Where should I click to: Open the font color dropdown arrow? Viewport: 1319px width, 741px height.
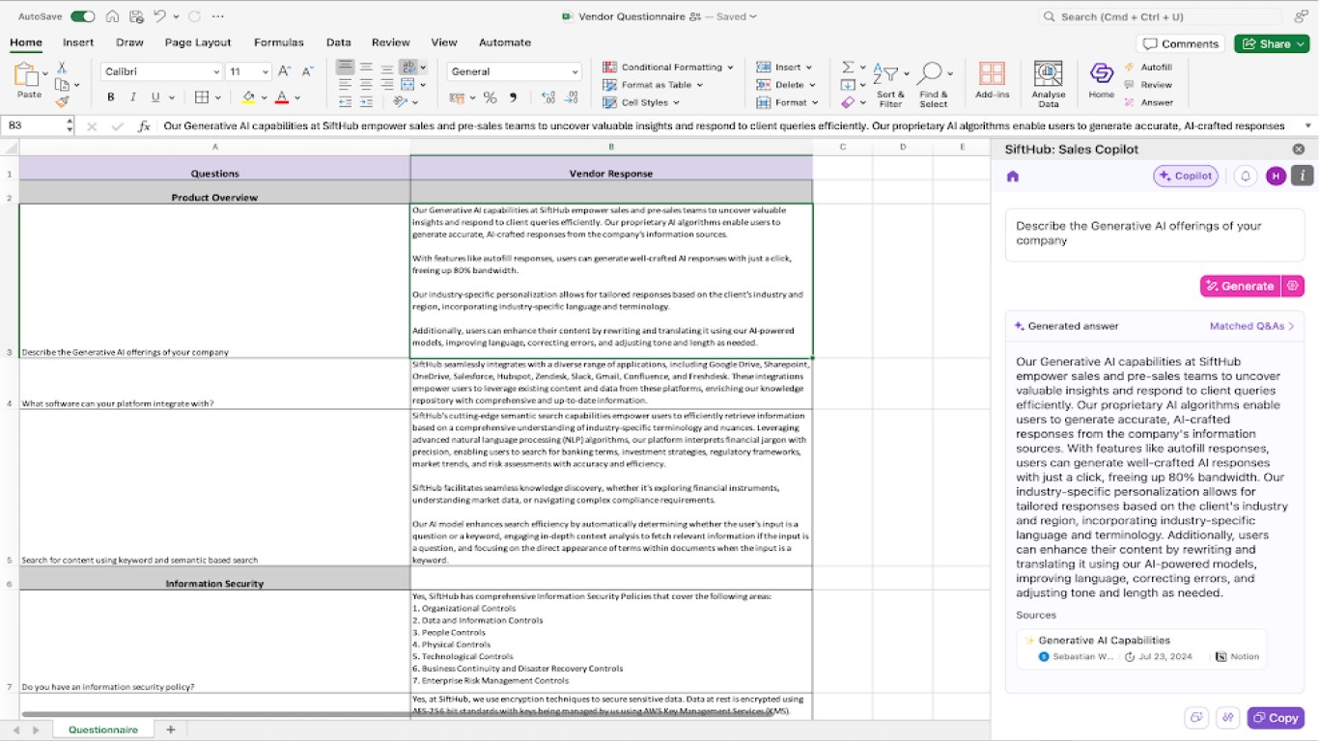tap(297, 97)
